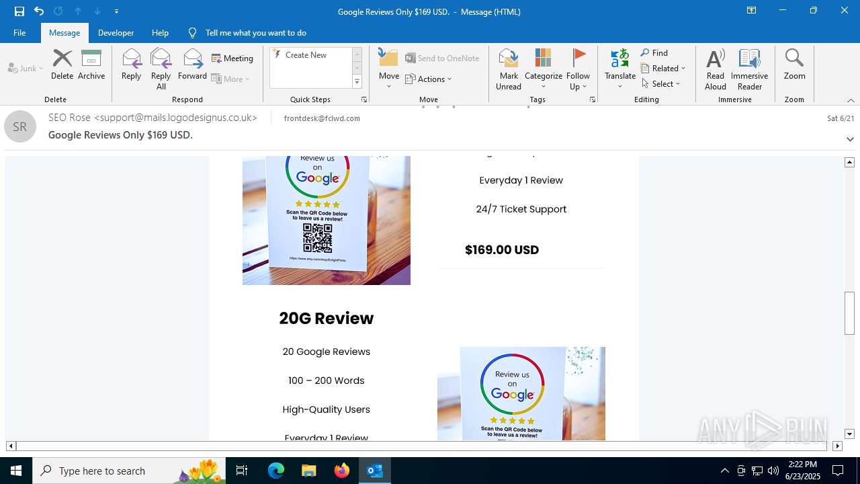
Task: Open the File tab
Action: click(x=19, y=33)
